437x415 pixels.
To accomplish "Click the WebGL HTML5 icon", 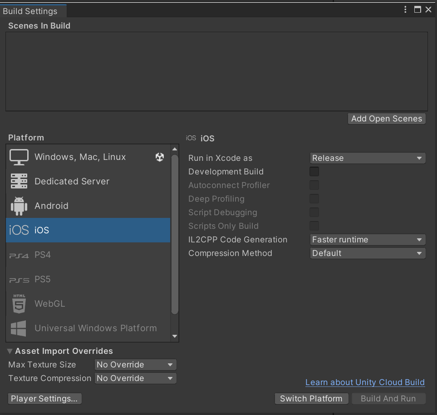I will pos(19,304).
